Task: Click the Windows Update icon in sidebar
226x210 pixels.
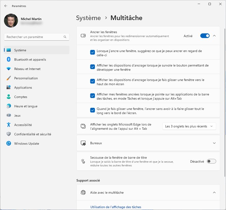Action: (9, 144)
